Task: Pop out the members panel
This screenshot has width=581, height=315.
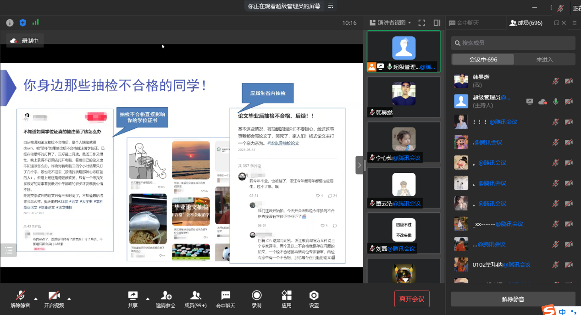Action: point(557,23)
